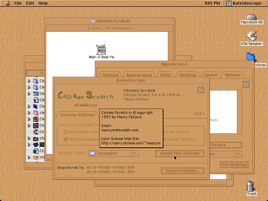
Task: Switch to the Appearance tab
Action: click(x=139, y=75)
